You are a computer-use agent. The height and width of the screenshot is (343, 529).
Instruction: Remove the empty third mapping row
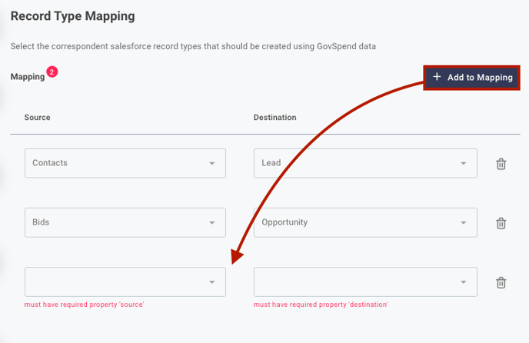[x=501, y=282]
